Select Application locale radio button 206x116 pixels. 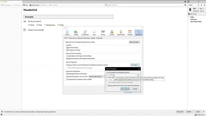point(67,56)
